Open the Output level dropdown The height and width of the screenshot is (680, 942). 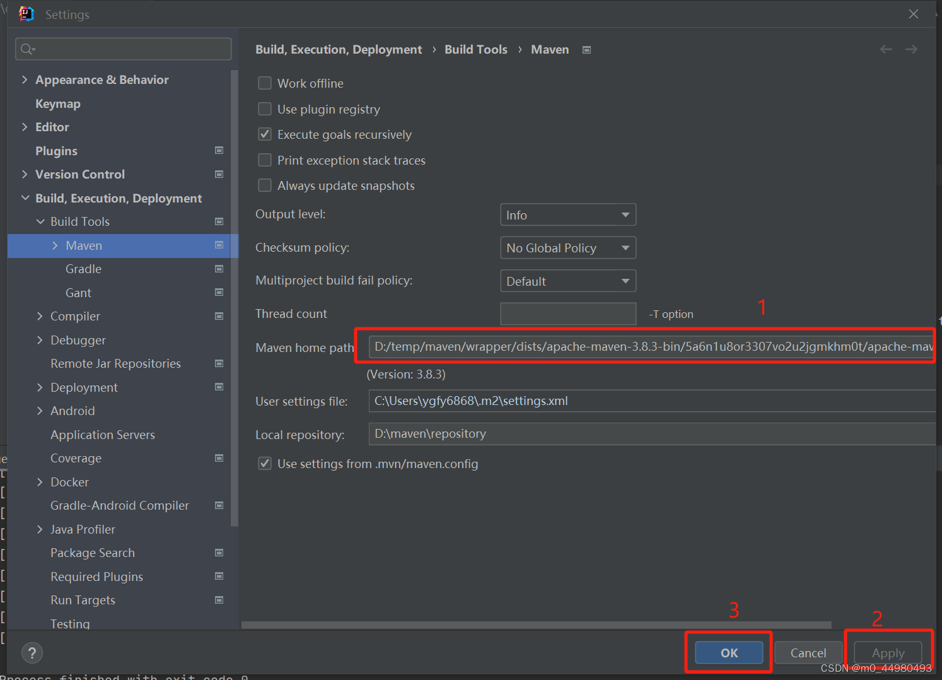[x=567, y=215]
